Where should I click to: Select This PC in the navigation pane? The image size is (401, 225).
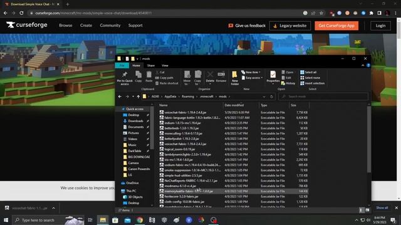coord(131,191)
